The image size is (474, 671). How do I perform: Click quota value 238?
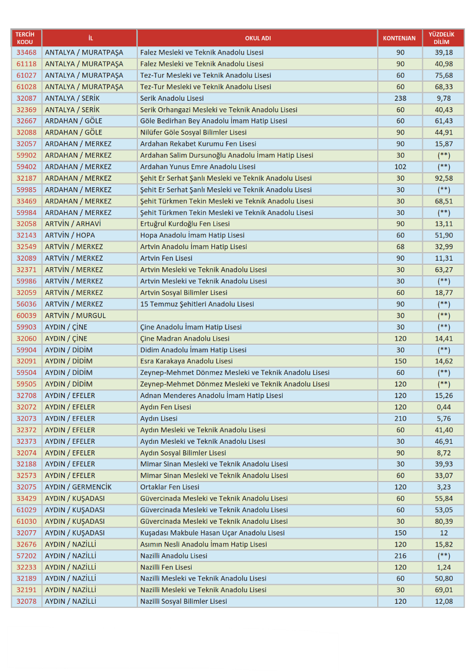coord(400,98)
